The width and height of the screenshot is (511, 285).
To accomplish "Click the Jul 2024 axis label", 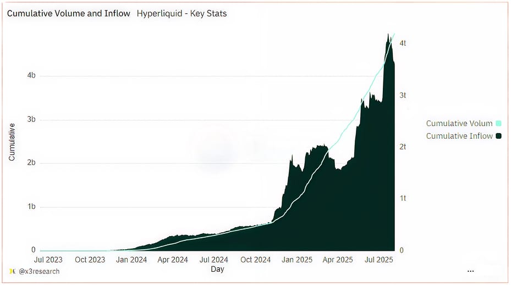I will pyautogui.click(x=214, y=260).
